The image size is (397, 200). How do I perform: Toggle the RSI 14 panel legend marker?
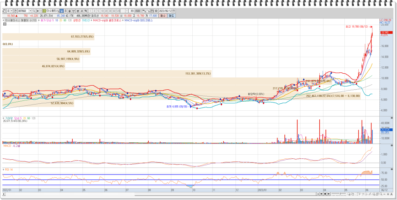(x=3, y=169)
